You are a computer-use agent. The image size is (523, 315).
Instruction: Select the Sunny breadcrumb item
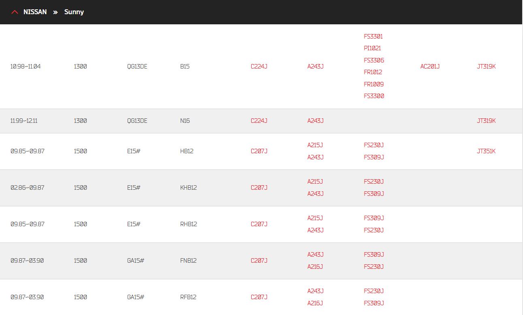coord(74,12)
